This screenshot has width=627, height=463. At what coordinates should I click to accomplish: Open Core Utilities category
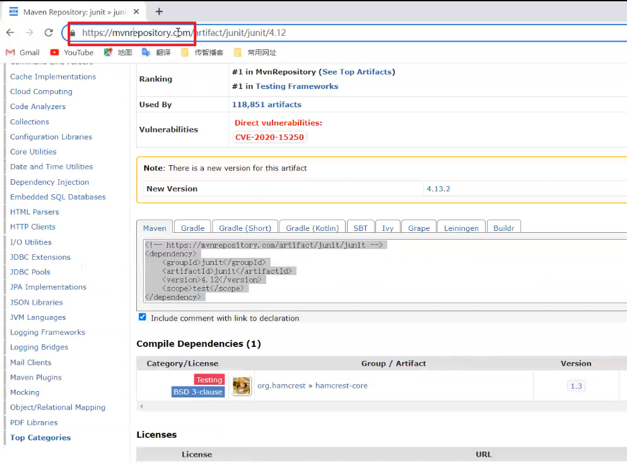coord(33,151)
